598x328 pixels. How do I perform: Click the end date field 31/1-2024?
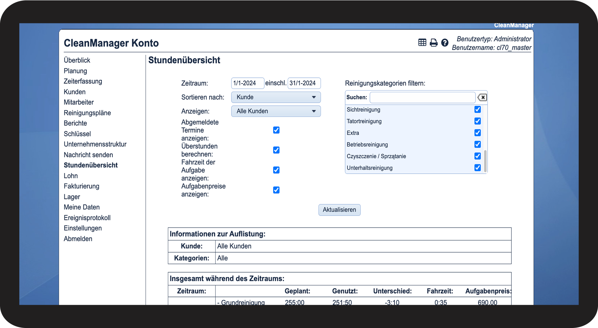[x=304, y=83]
